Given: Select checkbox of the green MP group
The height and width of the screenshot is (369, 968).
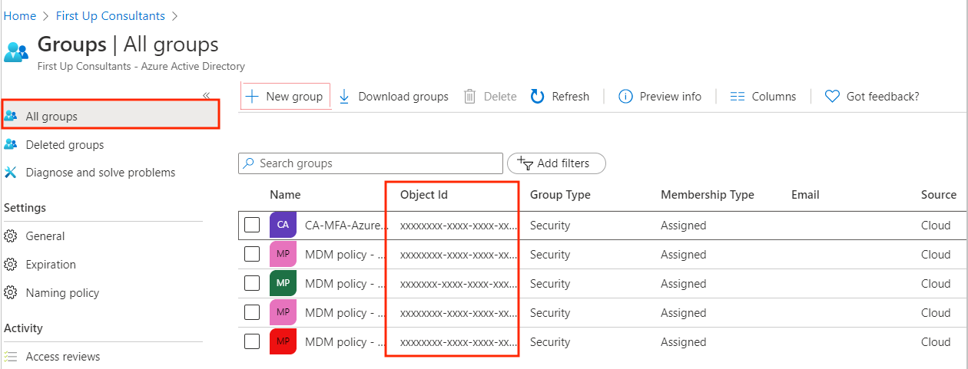Looking at the screenshot, I should point(252,284).
